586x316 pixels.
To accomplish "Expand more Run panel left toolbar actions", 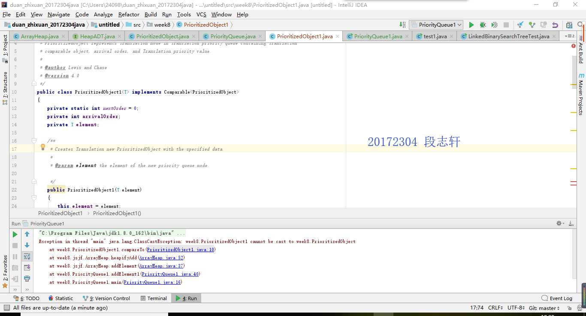I will pos(15,289).
